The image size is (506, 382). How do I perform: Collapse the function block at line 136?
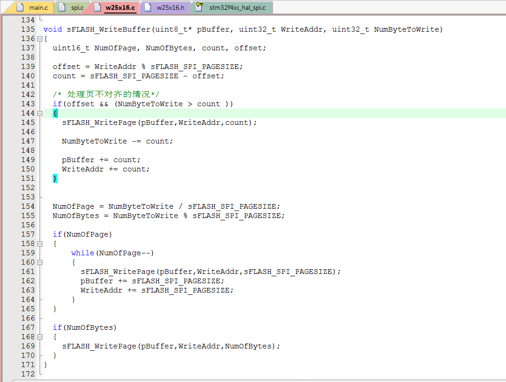coord(40,39)
